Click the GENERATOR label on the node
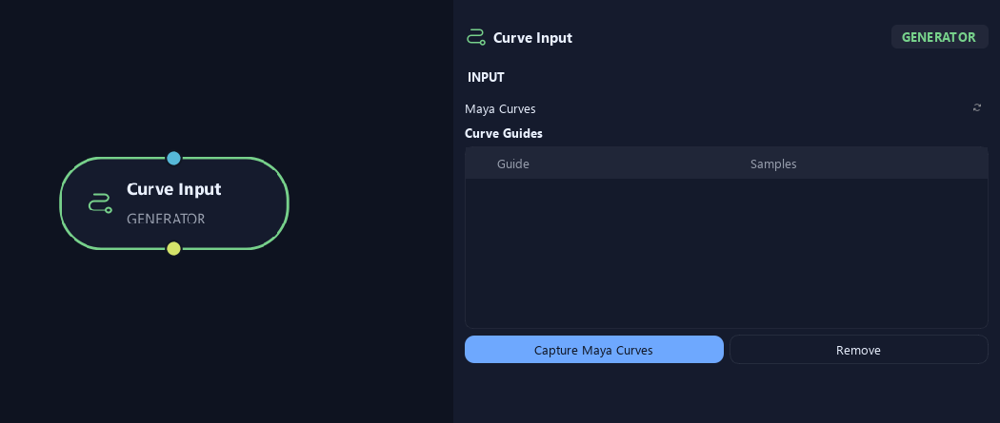This screenshot has height=423, width=1000. 166,219
